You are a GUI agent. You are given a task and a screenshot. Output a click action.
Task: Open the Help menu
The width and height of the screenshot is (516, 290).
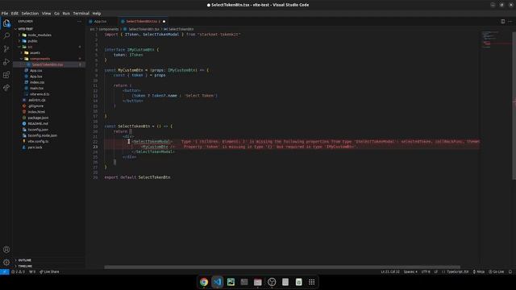[x=97, y=14]
